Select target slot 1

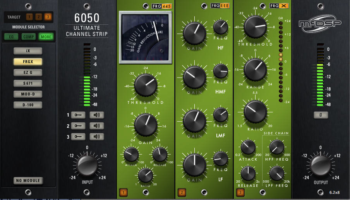tap(29, 17)
